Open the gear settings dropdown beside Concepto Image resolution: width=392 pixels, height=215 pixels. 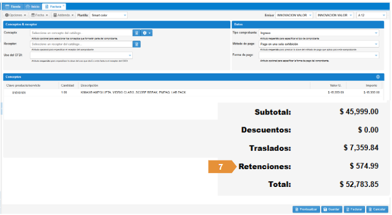point(147,33)
